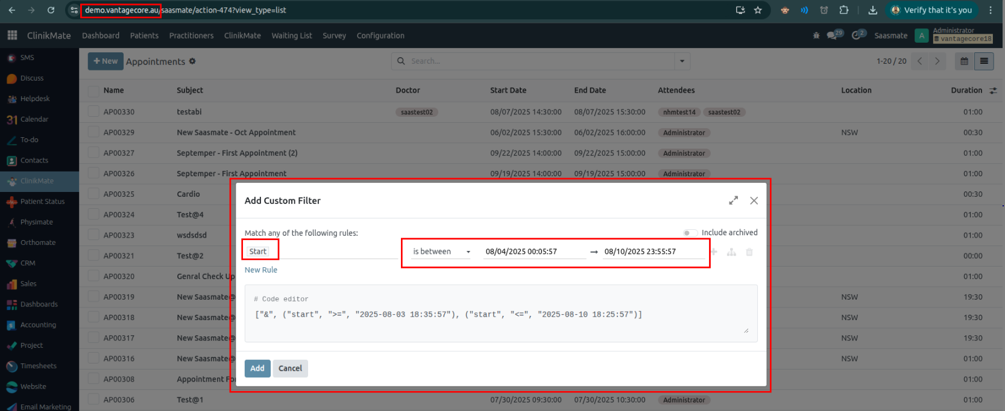Bookmark this page with the star icon
Viewport: 1005px width, 411px height.
[x=758, y=10]
